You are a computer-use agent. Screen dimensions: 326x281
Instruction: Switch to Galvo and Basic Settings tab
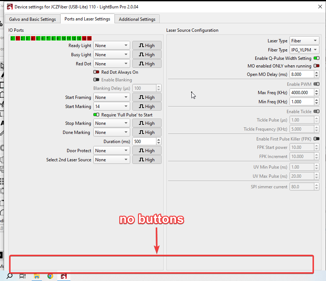point(32,19)
